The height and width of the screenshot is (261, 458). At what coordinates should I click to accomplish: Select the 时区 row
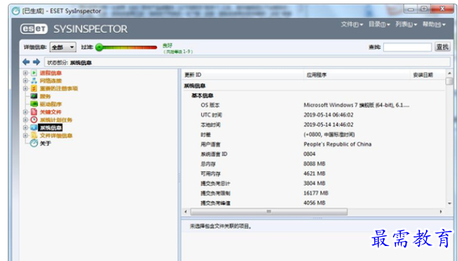314,135
